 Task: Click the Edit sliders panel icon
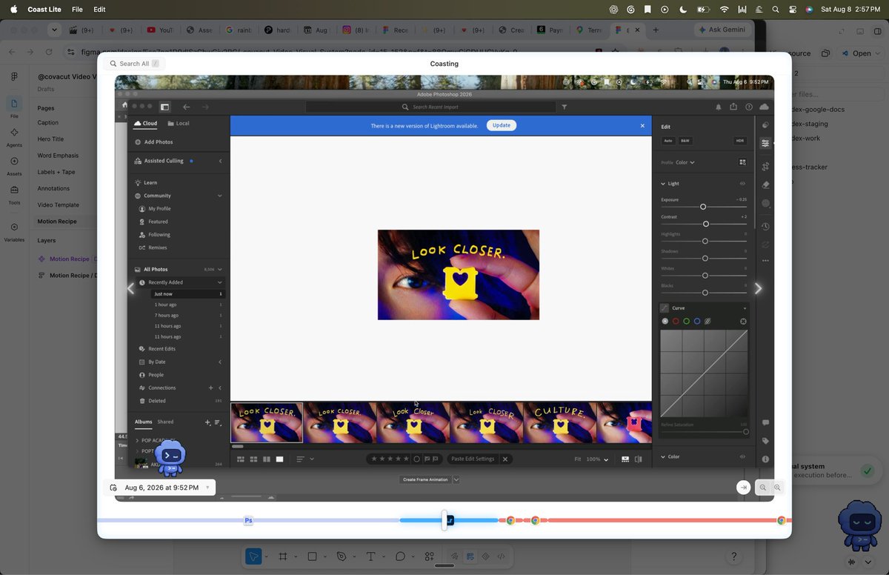765,143
